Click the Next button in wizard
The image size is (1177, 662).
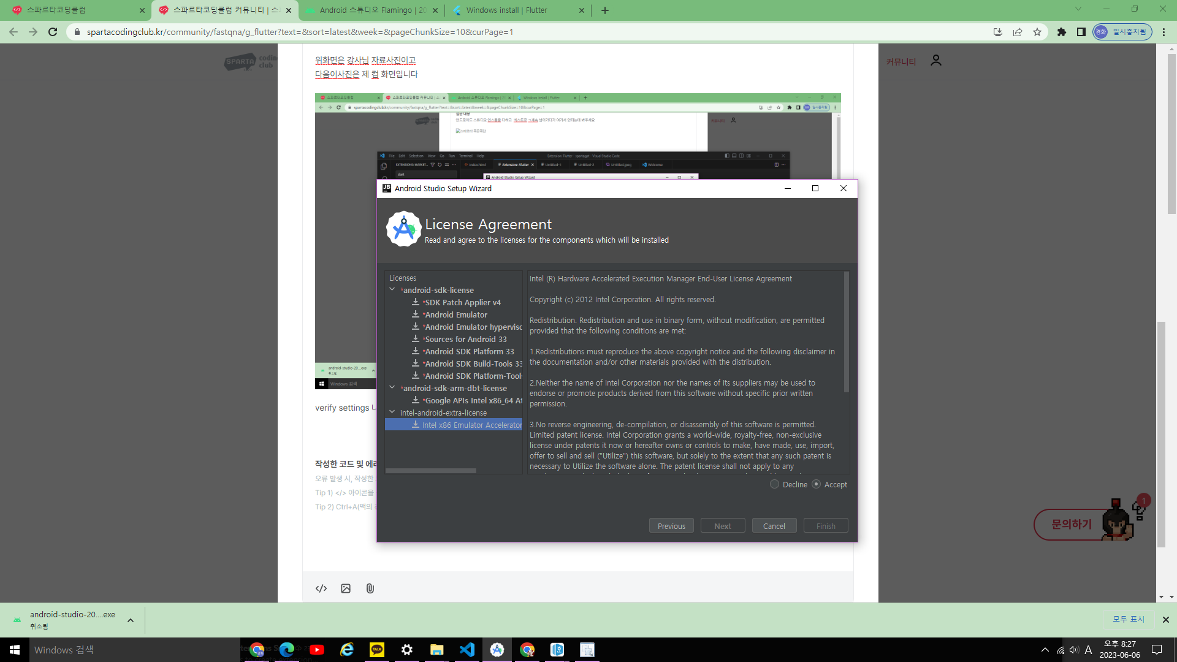[x=723, y=526]
